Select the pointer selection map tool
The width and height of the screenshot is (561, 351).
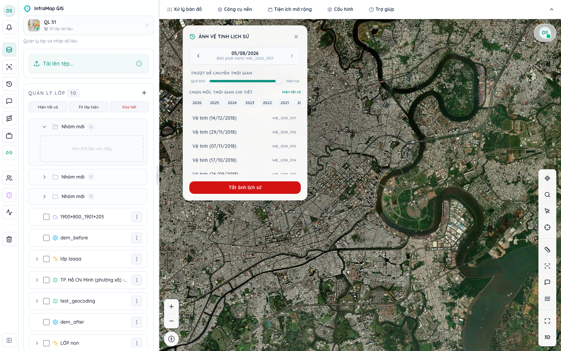pyautogui.click(x=547, y=211)
